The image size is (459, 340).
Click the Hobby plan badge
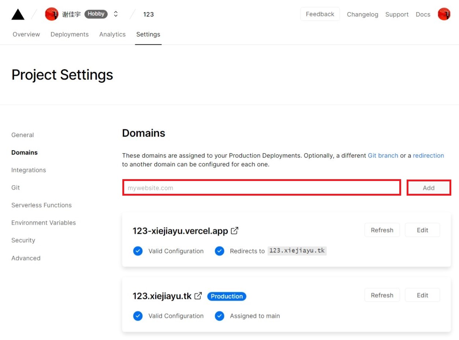pos(96,14)
